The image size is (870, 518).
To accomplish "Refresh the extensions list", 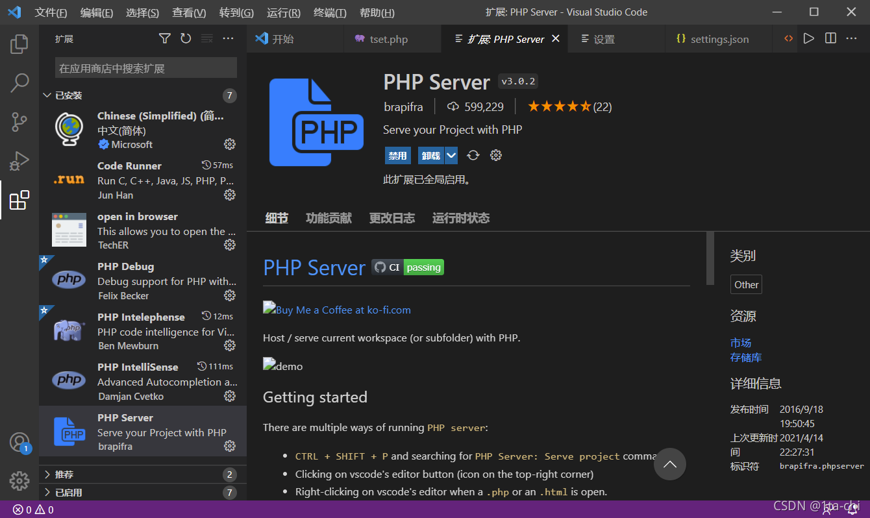I will click(186, 39).
